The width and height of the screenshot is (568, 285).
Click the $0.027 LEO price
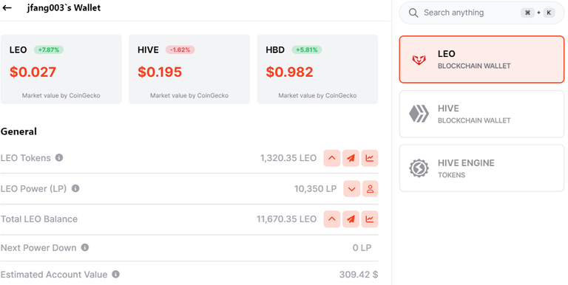tap(33, 72)
